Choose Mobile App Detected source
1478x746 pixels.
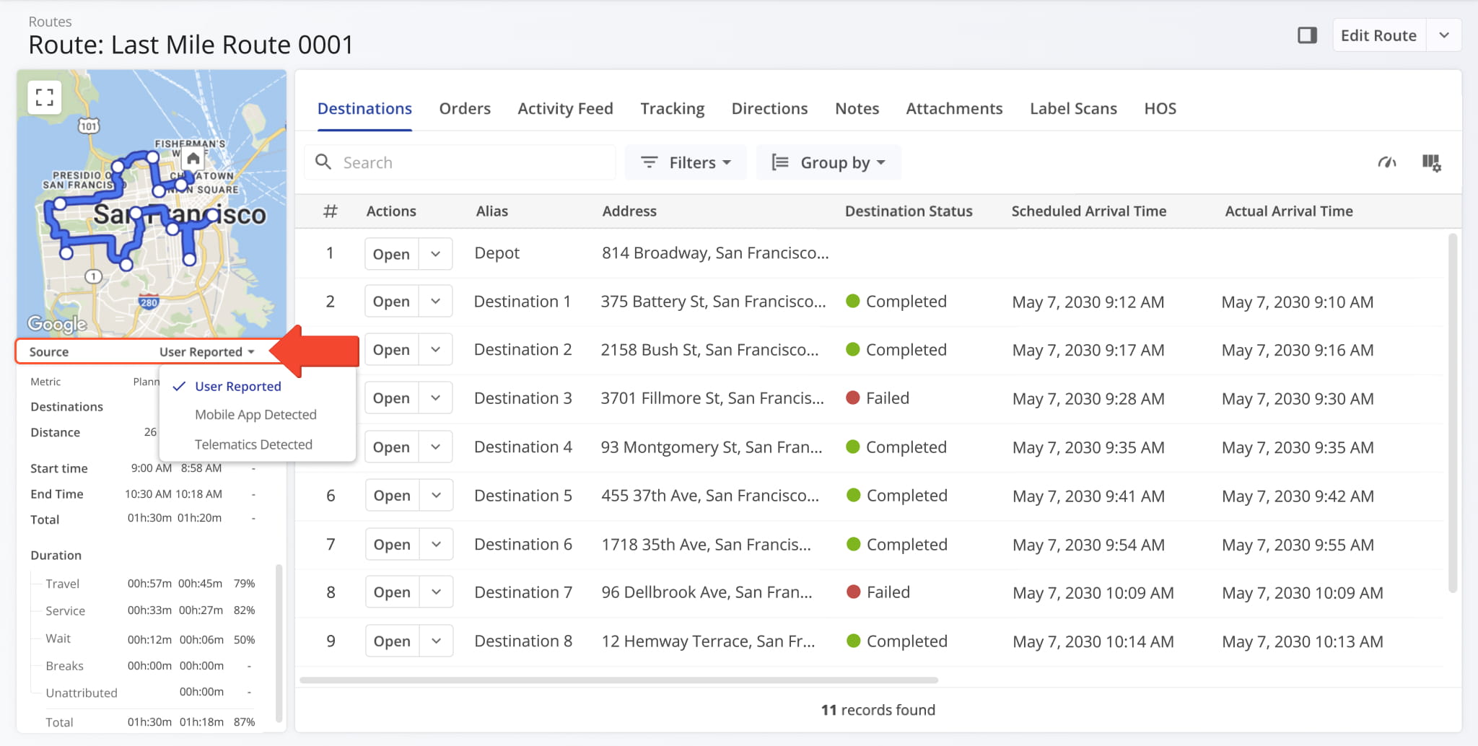click(x=255, y=415)
